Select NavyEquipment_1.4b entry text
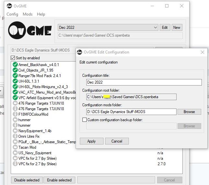 [x=35, y=131]
